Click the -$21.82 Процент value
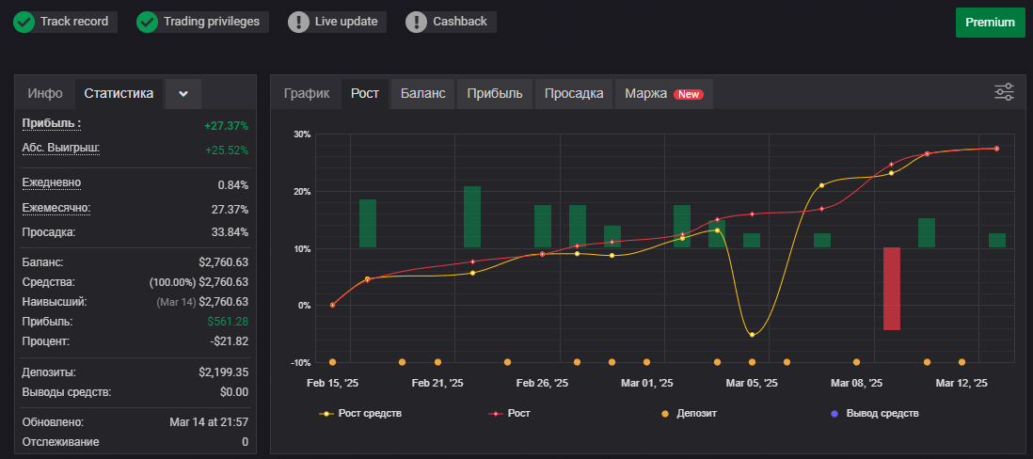Screen dimensions: 1033x459 click(230, 341)
